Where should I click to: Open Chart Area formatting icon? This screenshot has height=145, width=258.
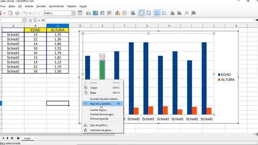[x=95, y=13]
